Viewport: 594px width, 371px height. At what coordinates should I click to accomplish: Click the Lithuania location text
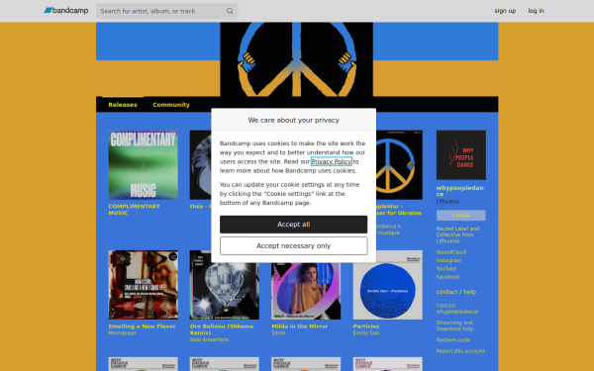pos(447,202)
